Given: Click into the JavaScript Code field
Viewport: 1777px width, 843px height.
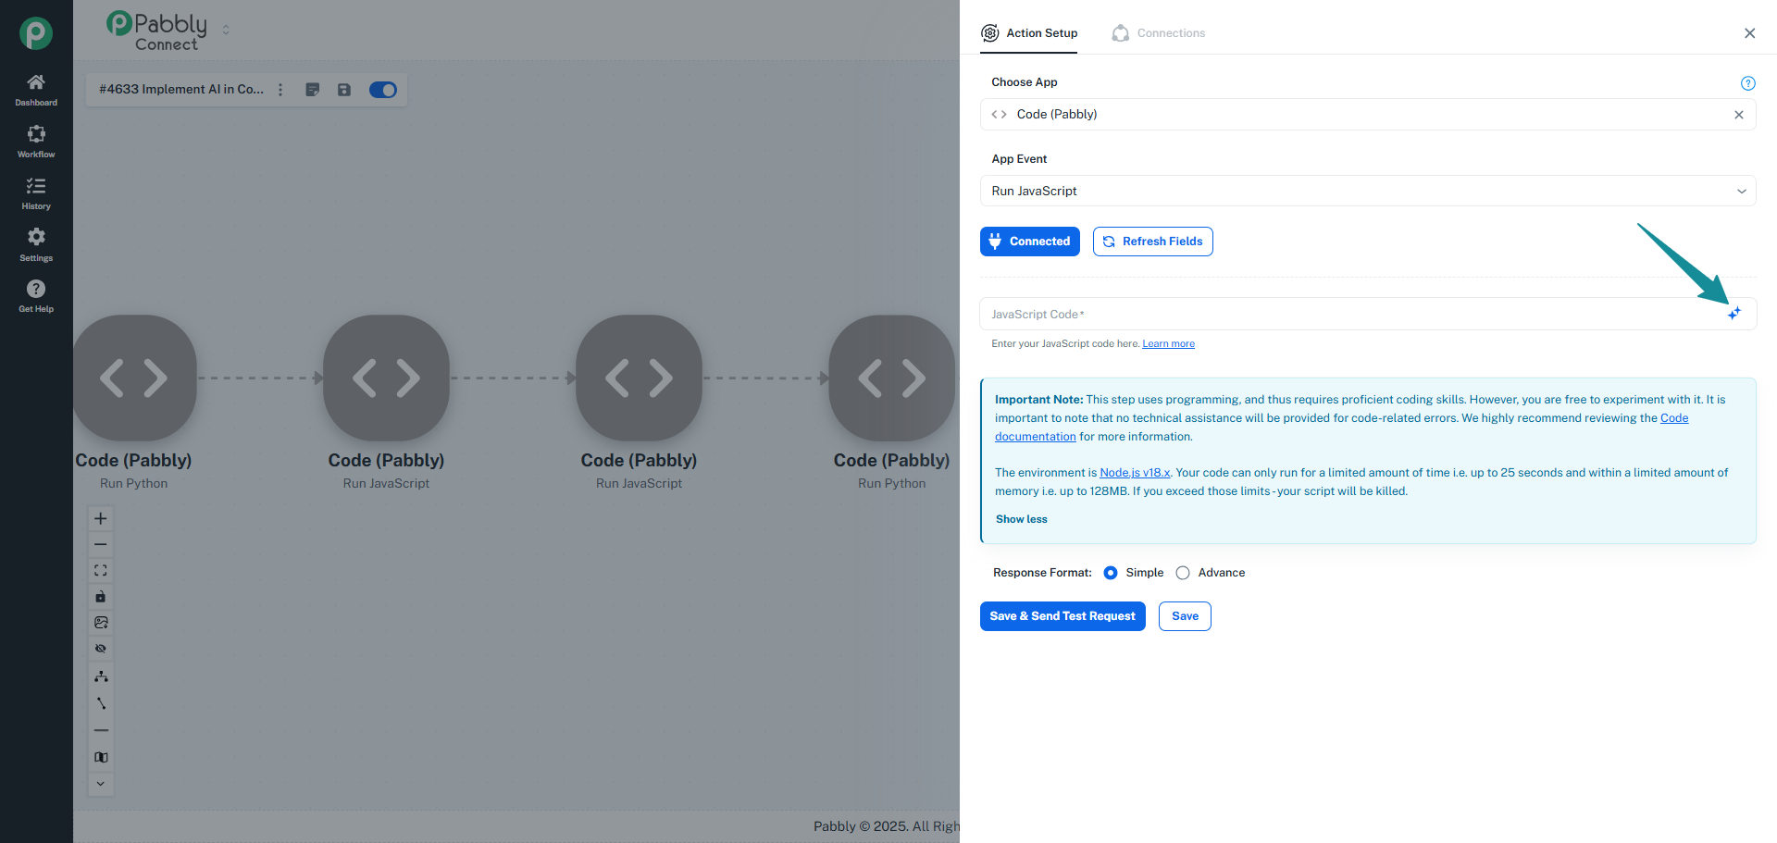Looking at the screenshot, I should coord(1342,315).
